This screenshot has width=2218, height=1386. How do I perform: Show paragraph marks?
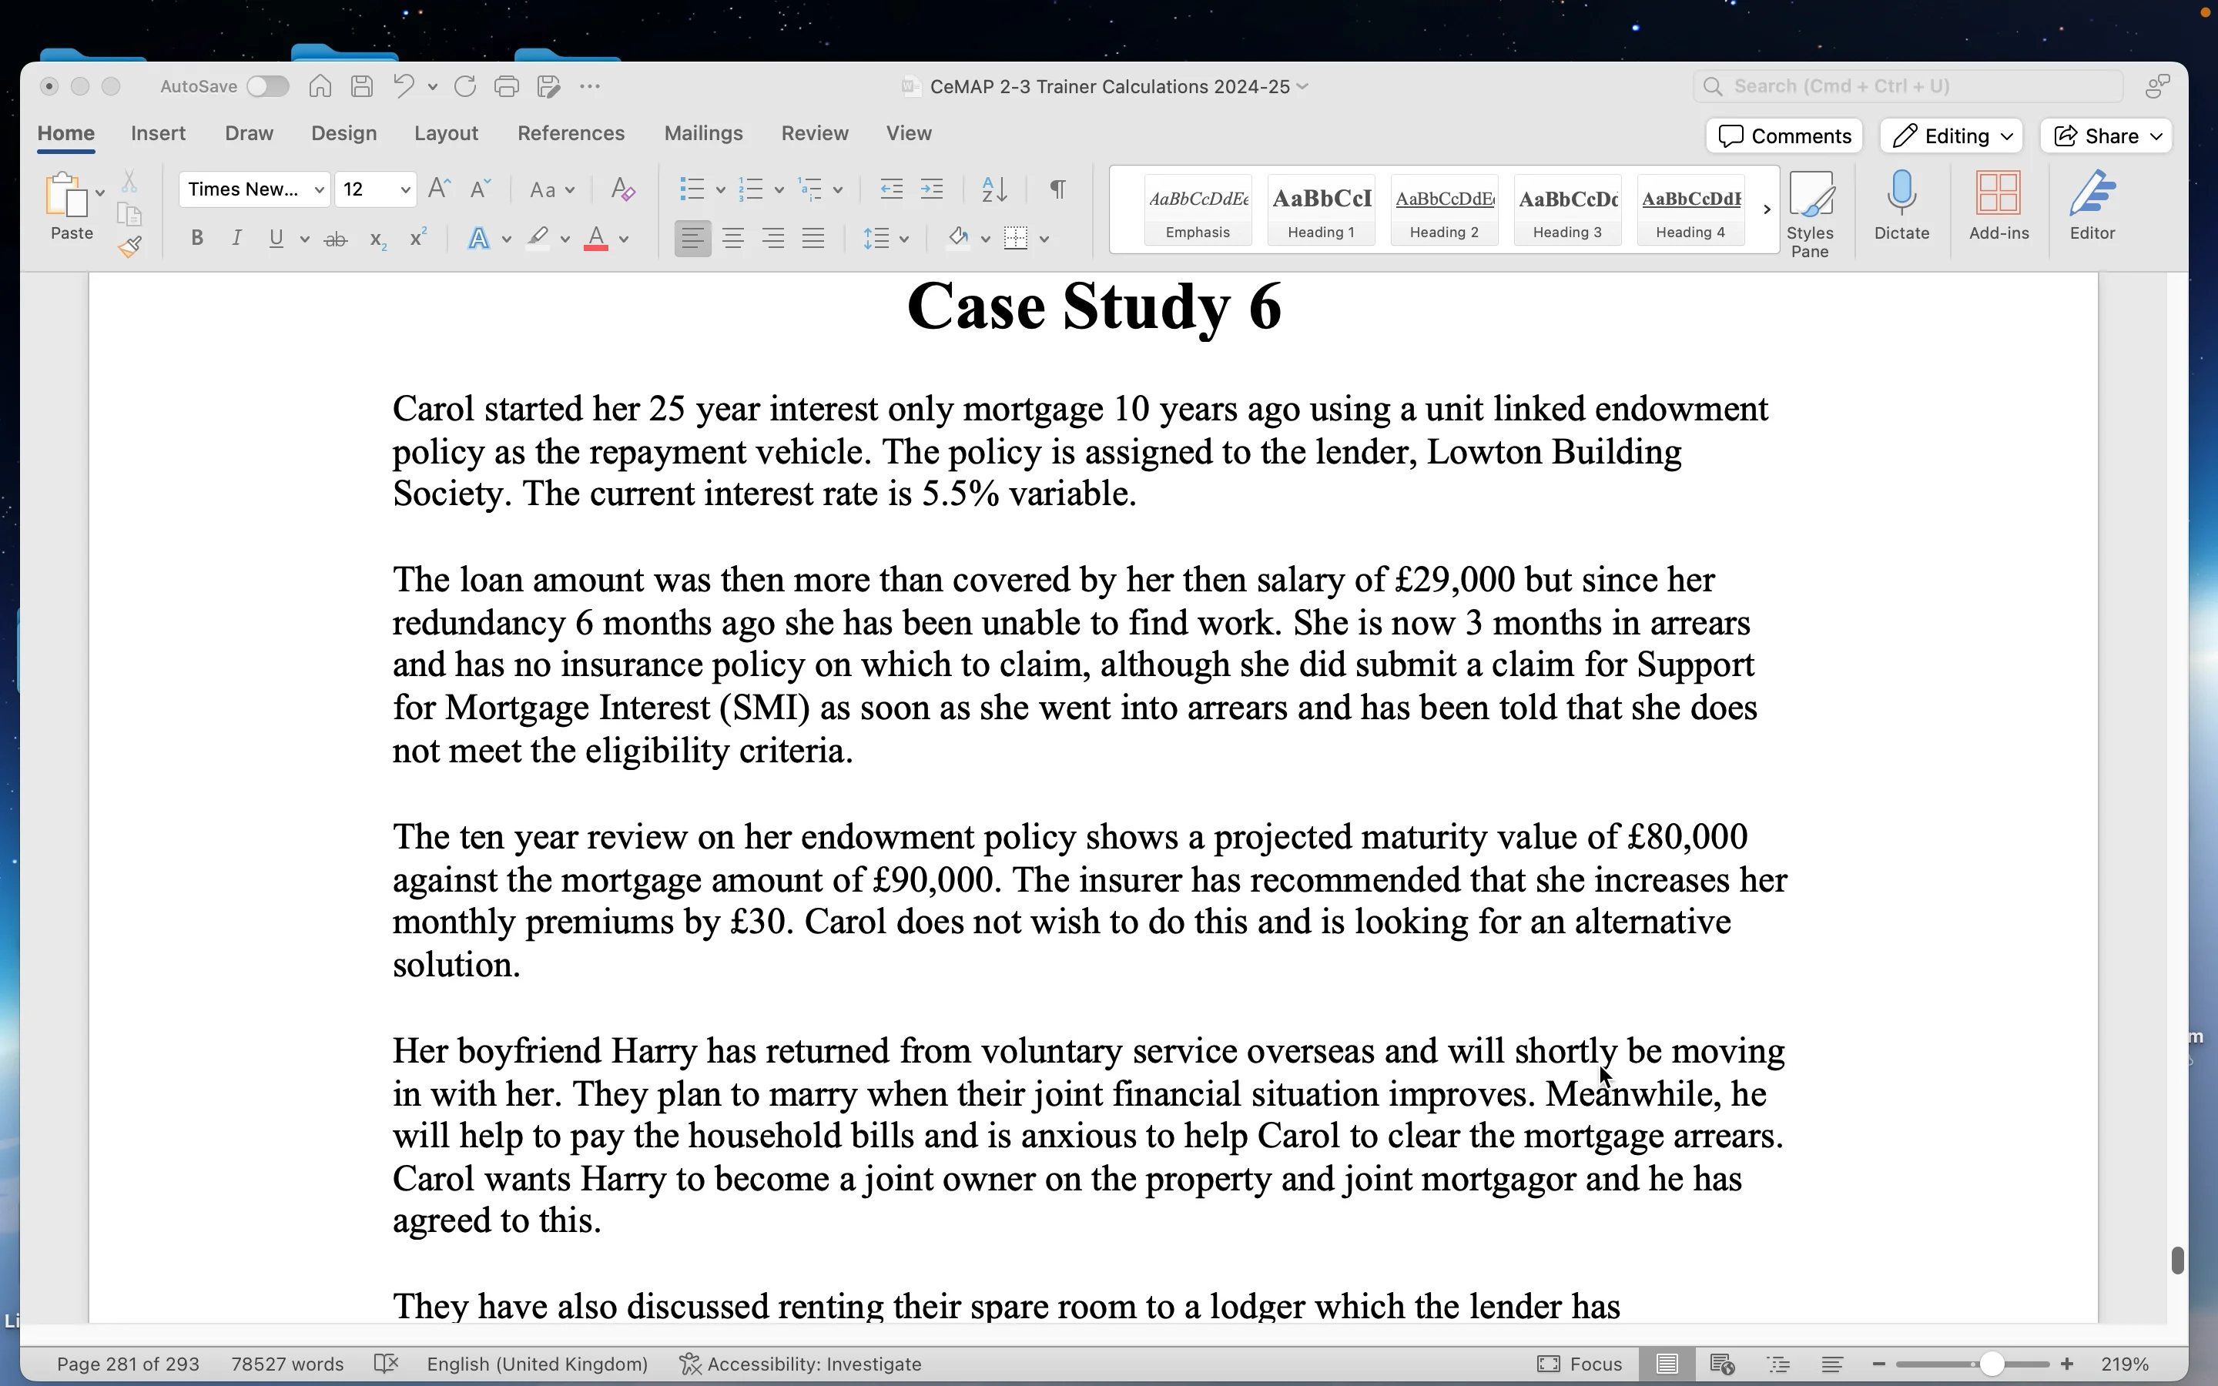click(1056, 189)
